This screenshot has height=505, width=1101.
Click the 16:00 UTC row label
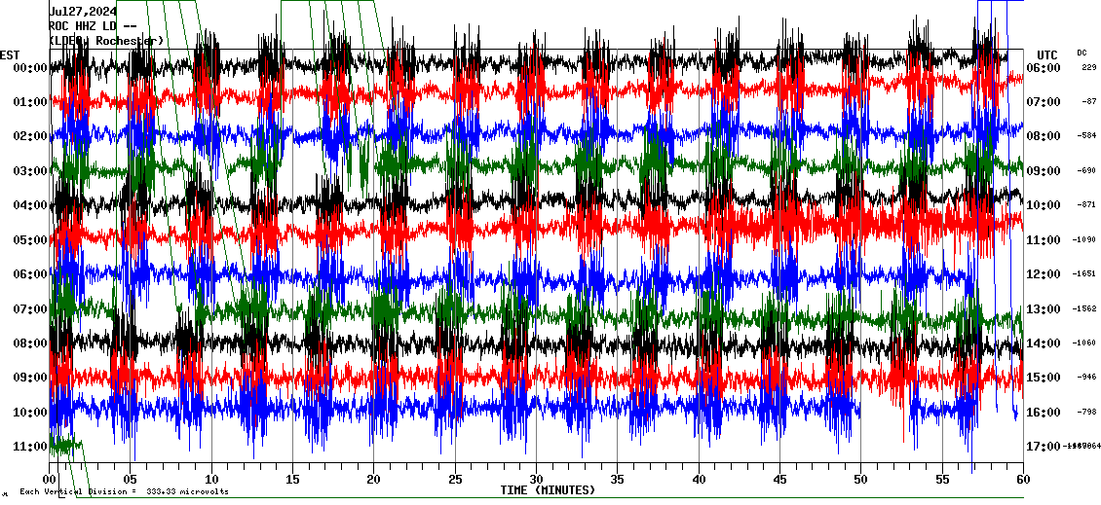(1043, 413)
